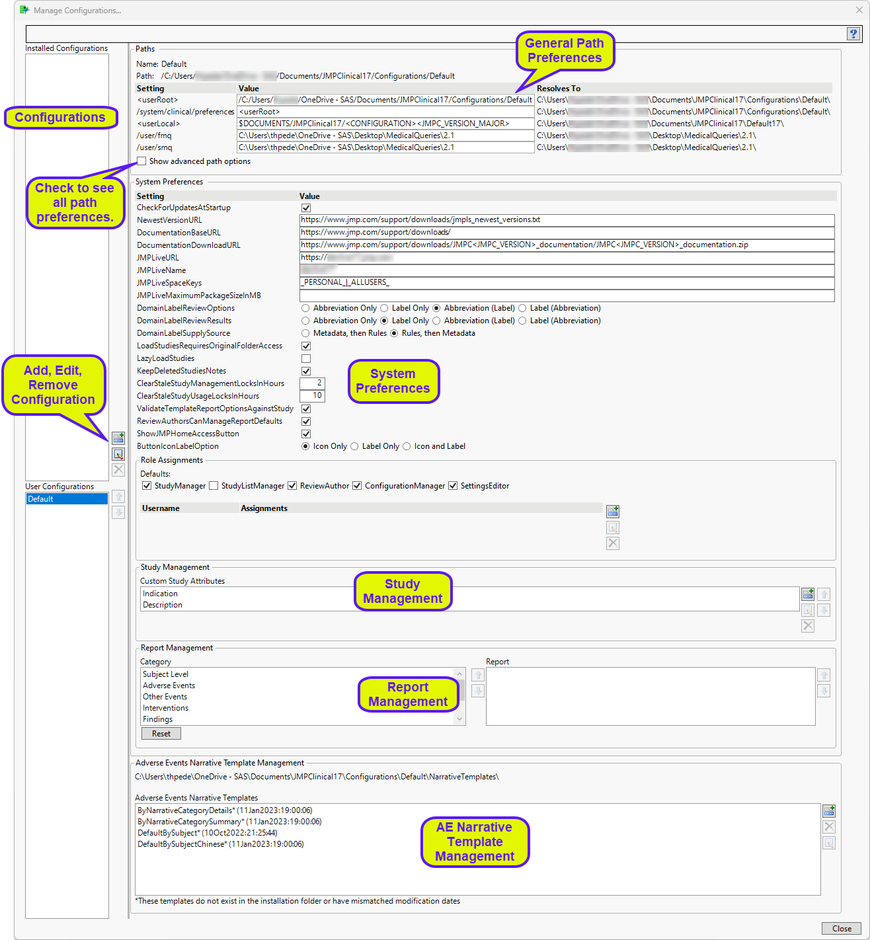Select Label Only for DomainLabelReviewOptions
Viewport: 870px width, 940px height.
pyautogui.click(x=384, y=308)
